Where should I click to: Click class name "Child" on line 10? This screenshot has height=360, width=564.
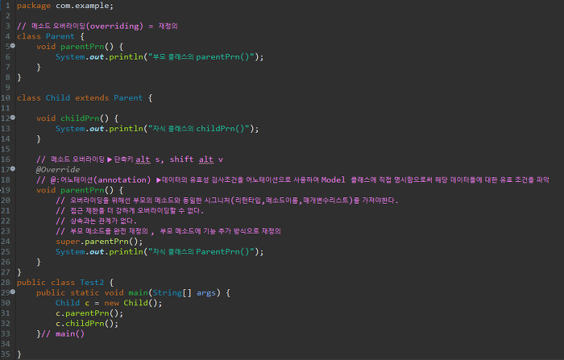click(58, 97)
